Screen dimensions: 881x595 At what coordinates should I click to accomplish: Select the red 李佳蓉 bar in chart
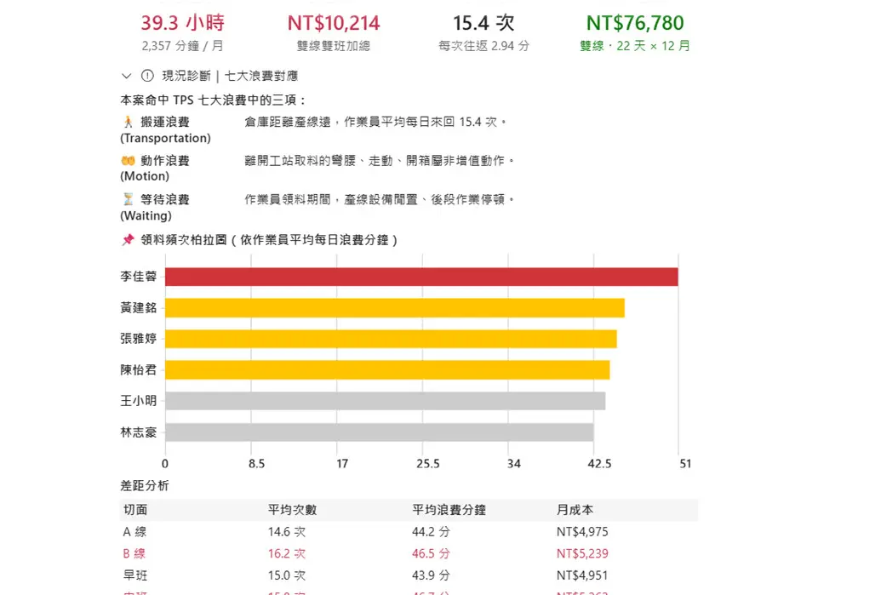(x=421, y=277)
